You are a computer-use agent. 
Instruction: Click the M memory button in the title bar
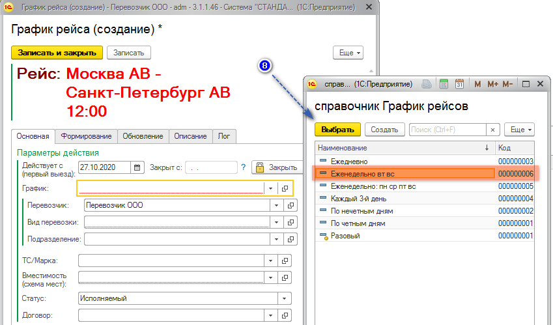[477, 84]
